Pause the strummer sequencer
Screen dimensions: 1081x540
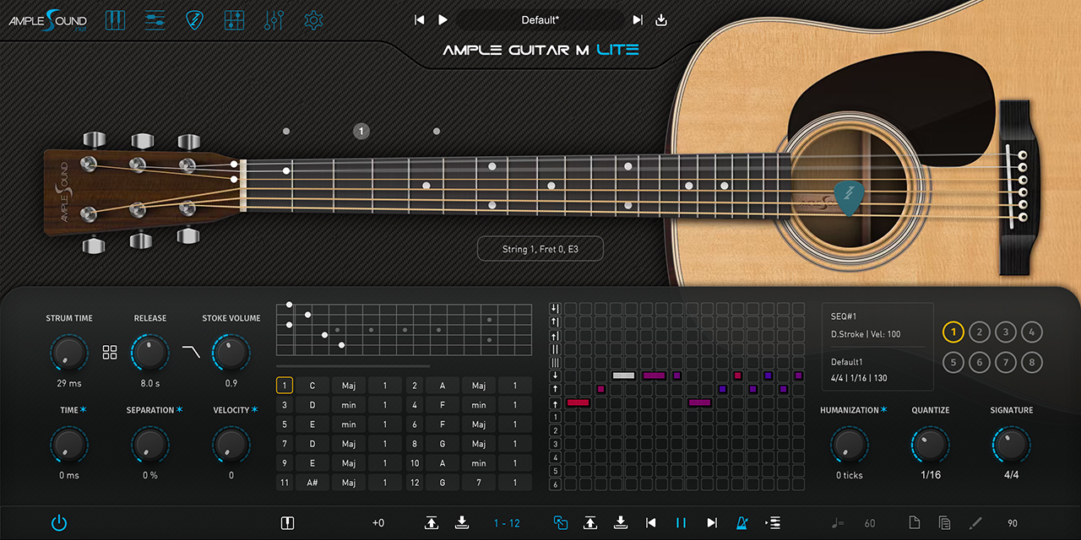[x=681, y=523]
